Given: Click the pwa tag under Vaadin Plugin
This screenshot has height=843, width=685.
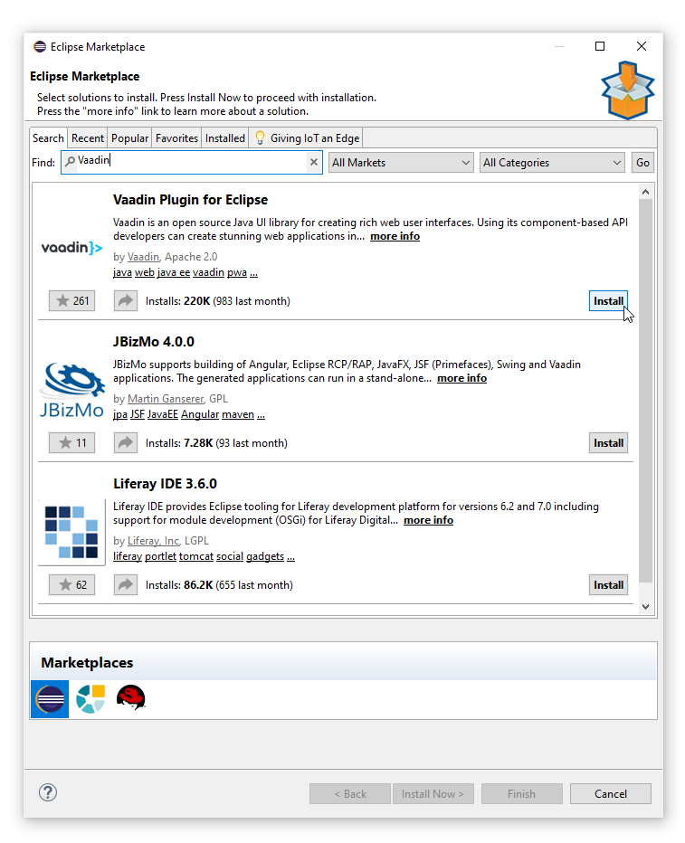Looking at the screenshot, I should [x=236, y=272].
